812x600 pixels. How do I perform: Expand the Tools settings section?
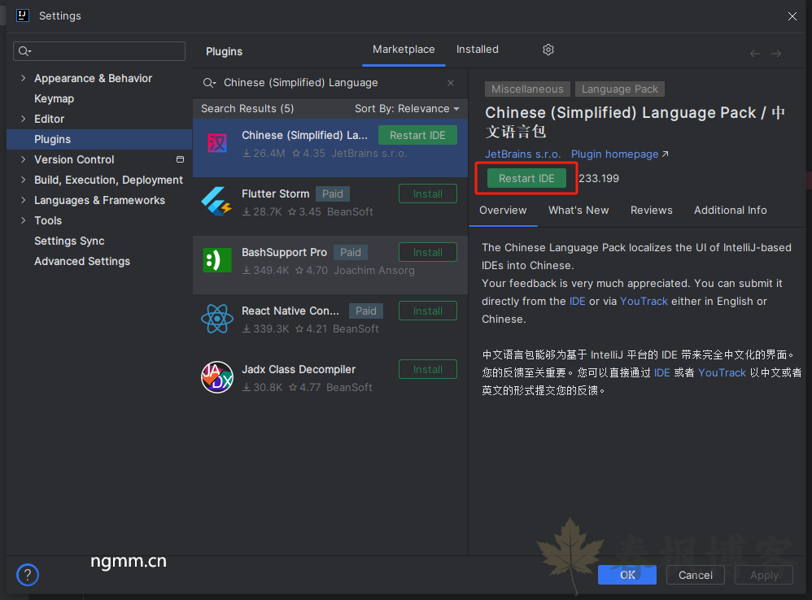pyautogui.click(x=23, y=220)
